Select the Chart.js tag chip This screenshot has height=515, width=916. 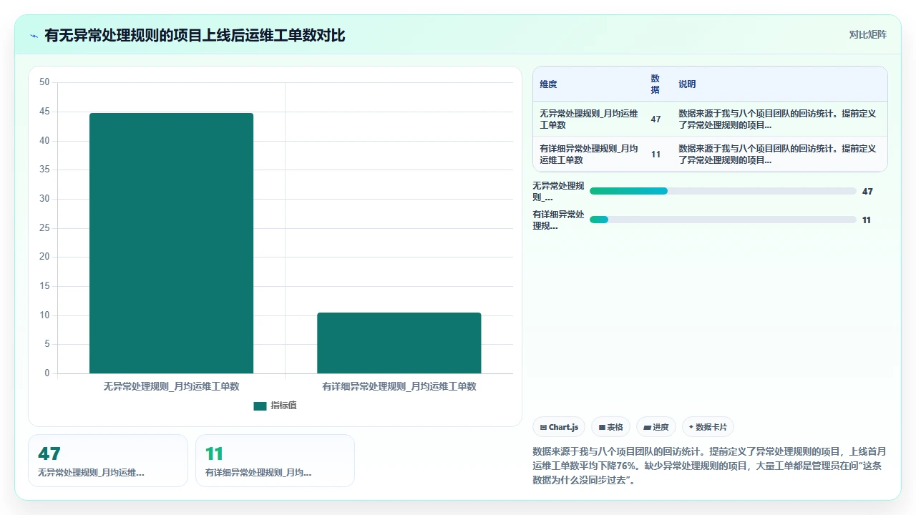(x=559, y=427)
